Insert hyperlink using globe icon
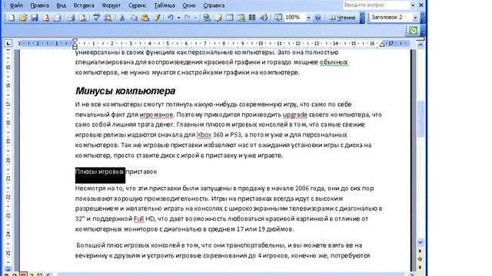 207,18
